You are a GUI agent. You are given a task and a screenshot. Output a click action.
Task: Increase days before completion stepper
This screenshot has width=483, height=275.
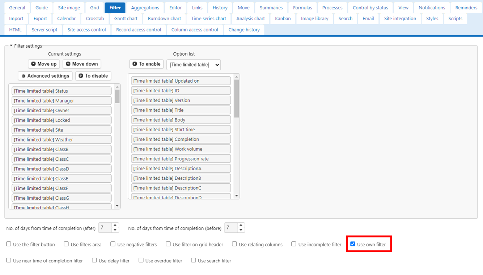[x=241, y=226]
